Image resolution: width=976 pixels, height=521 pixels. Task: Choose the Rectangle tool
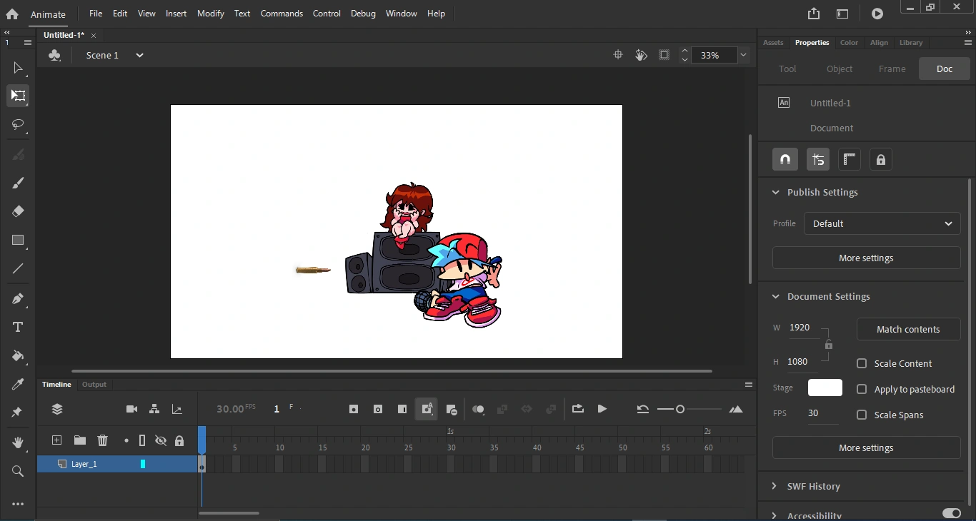click(18, 241)
